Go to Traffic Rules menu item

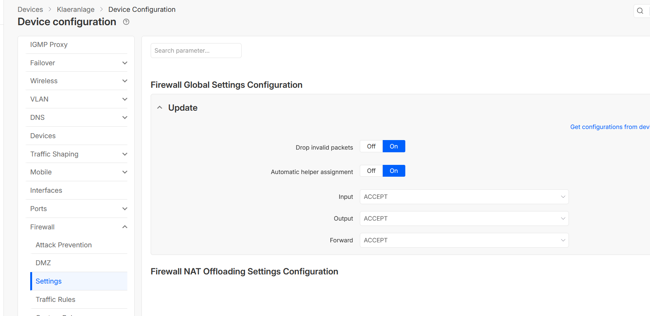(x=55, y=300)
